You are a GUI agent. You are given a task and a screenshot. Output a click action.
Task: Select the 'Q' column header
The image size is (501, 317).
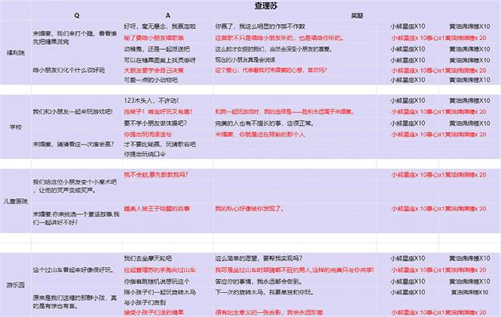(x=77, y=15)
